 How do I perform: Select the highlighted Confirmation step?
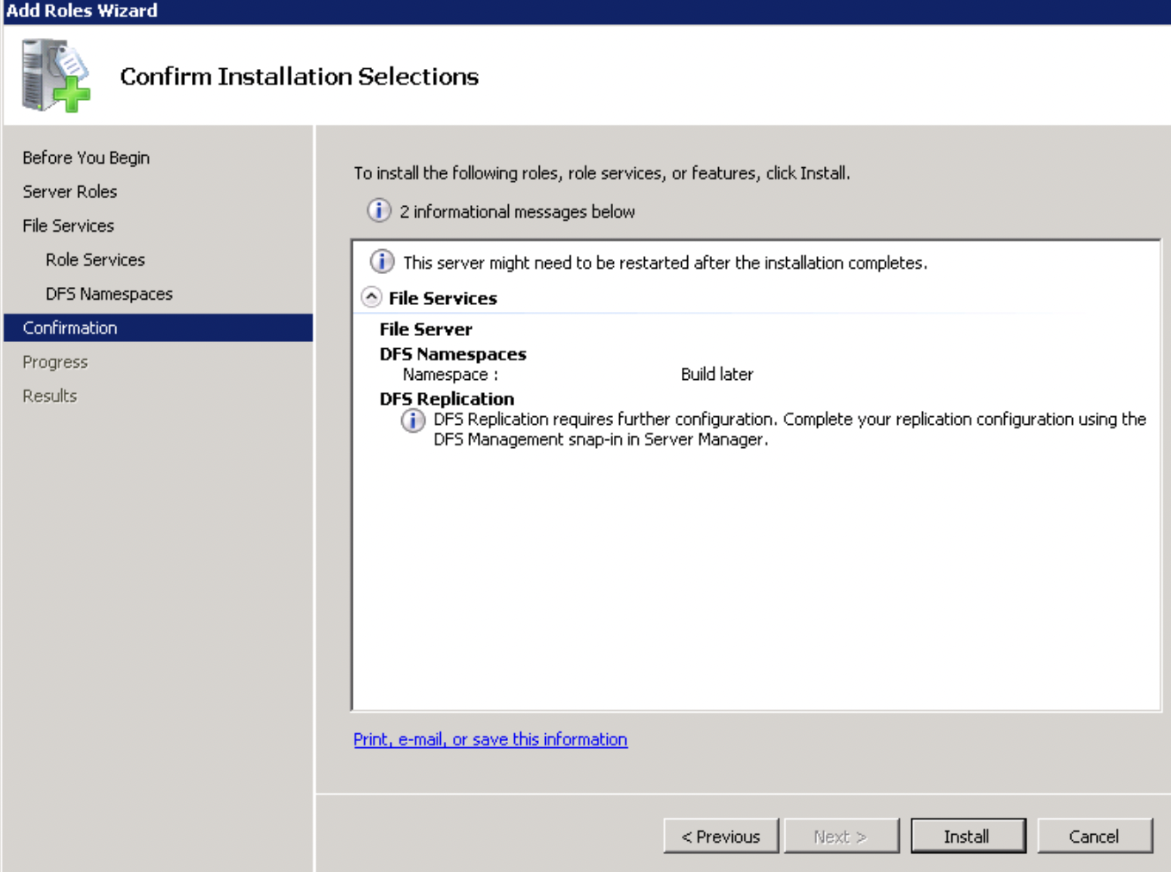[x=158, y=327]
